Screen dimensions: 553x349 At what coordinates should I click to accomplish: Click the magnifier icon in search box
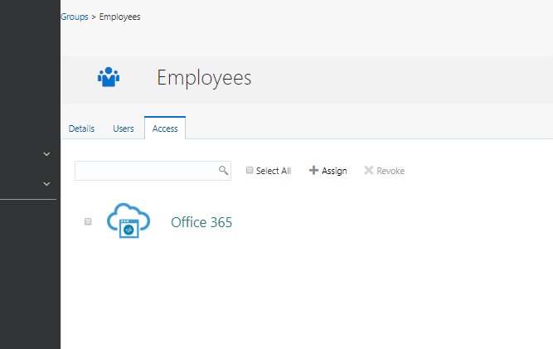click(223, 171)
